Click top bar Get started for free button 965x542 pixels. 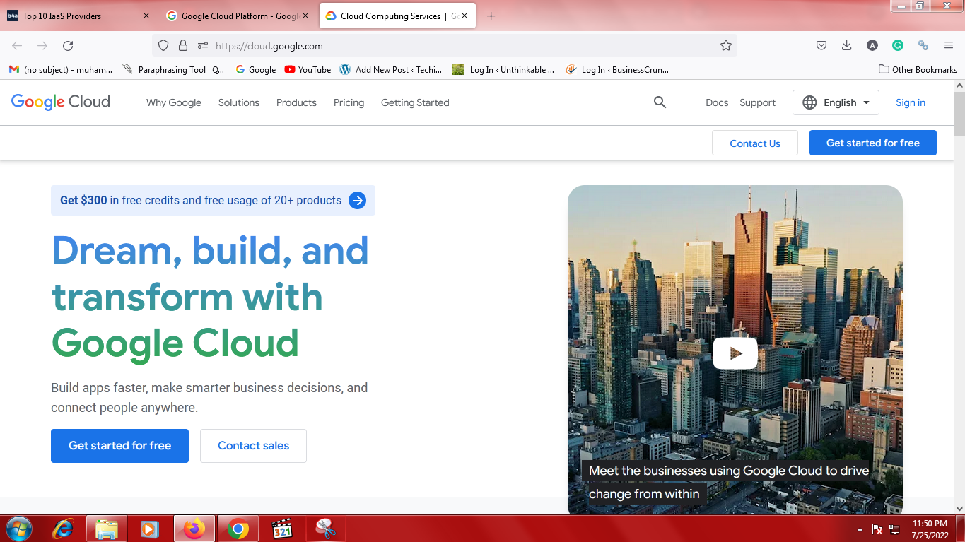pyautogui.click(x=873, y=143)
